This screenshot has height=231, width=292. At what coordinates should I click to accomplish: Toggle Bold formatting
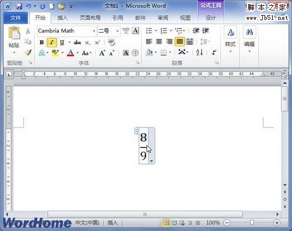coord(41,42)
